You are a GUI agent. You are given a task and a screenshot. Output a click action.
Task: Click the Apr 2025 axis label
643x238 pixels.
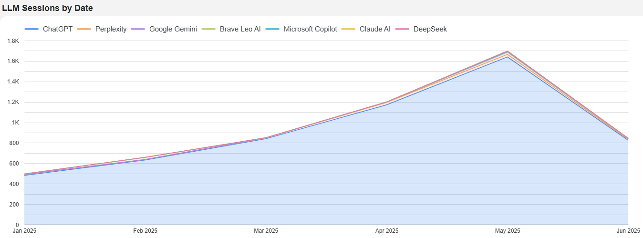click(387, 231)
